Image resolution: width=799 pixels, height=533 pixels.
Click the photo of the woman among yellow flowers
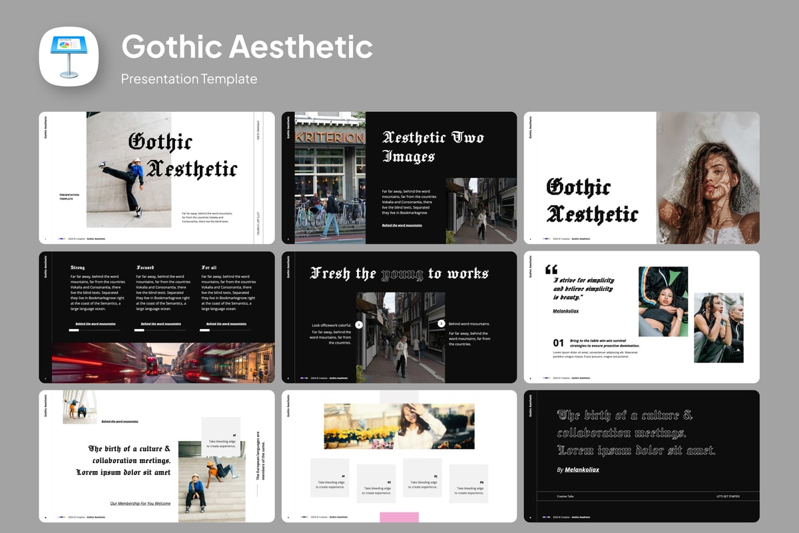click(400, 426)
